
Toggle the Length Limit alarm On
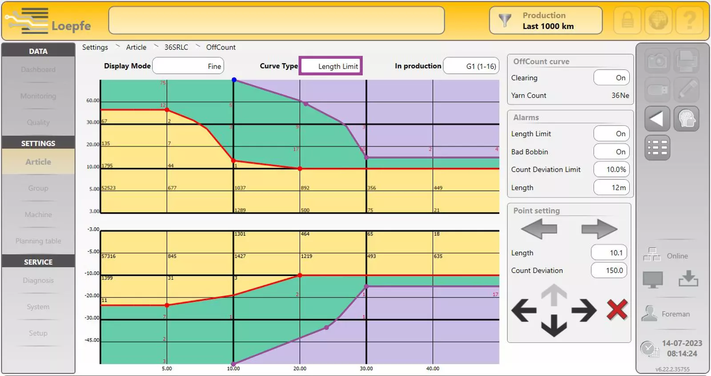pyautogui.click(x=611, y=134)
